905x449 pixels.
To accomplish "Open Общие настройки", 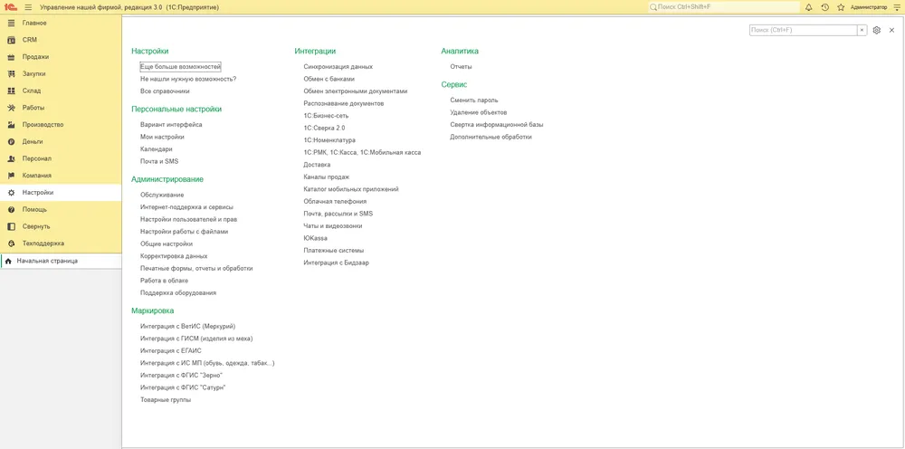I will click(167, 244).
